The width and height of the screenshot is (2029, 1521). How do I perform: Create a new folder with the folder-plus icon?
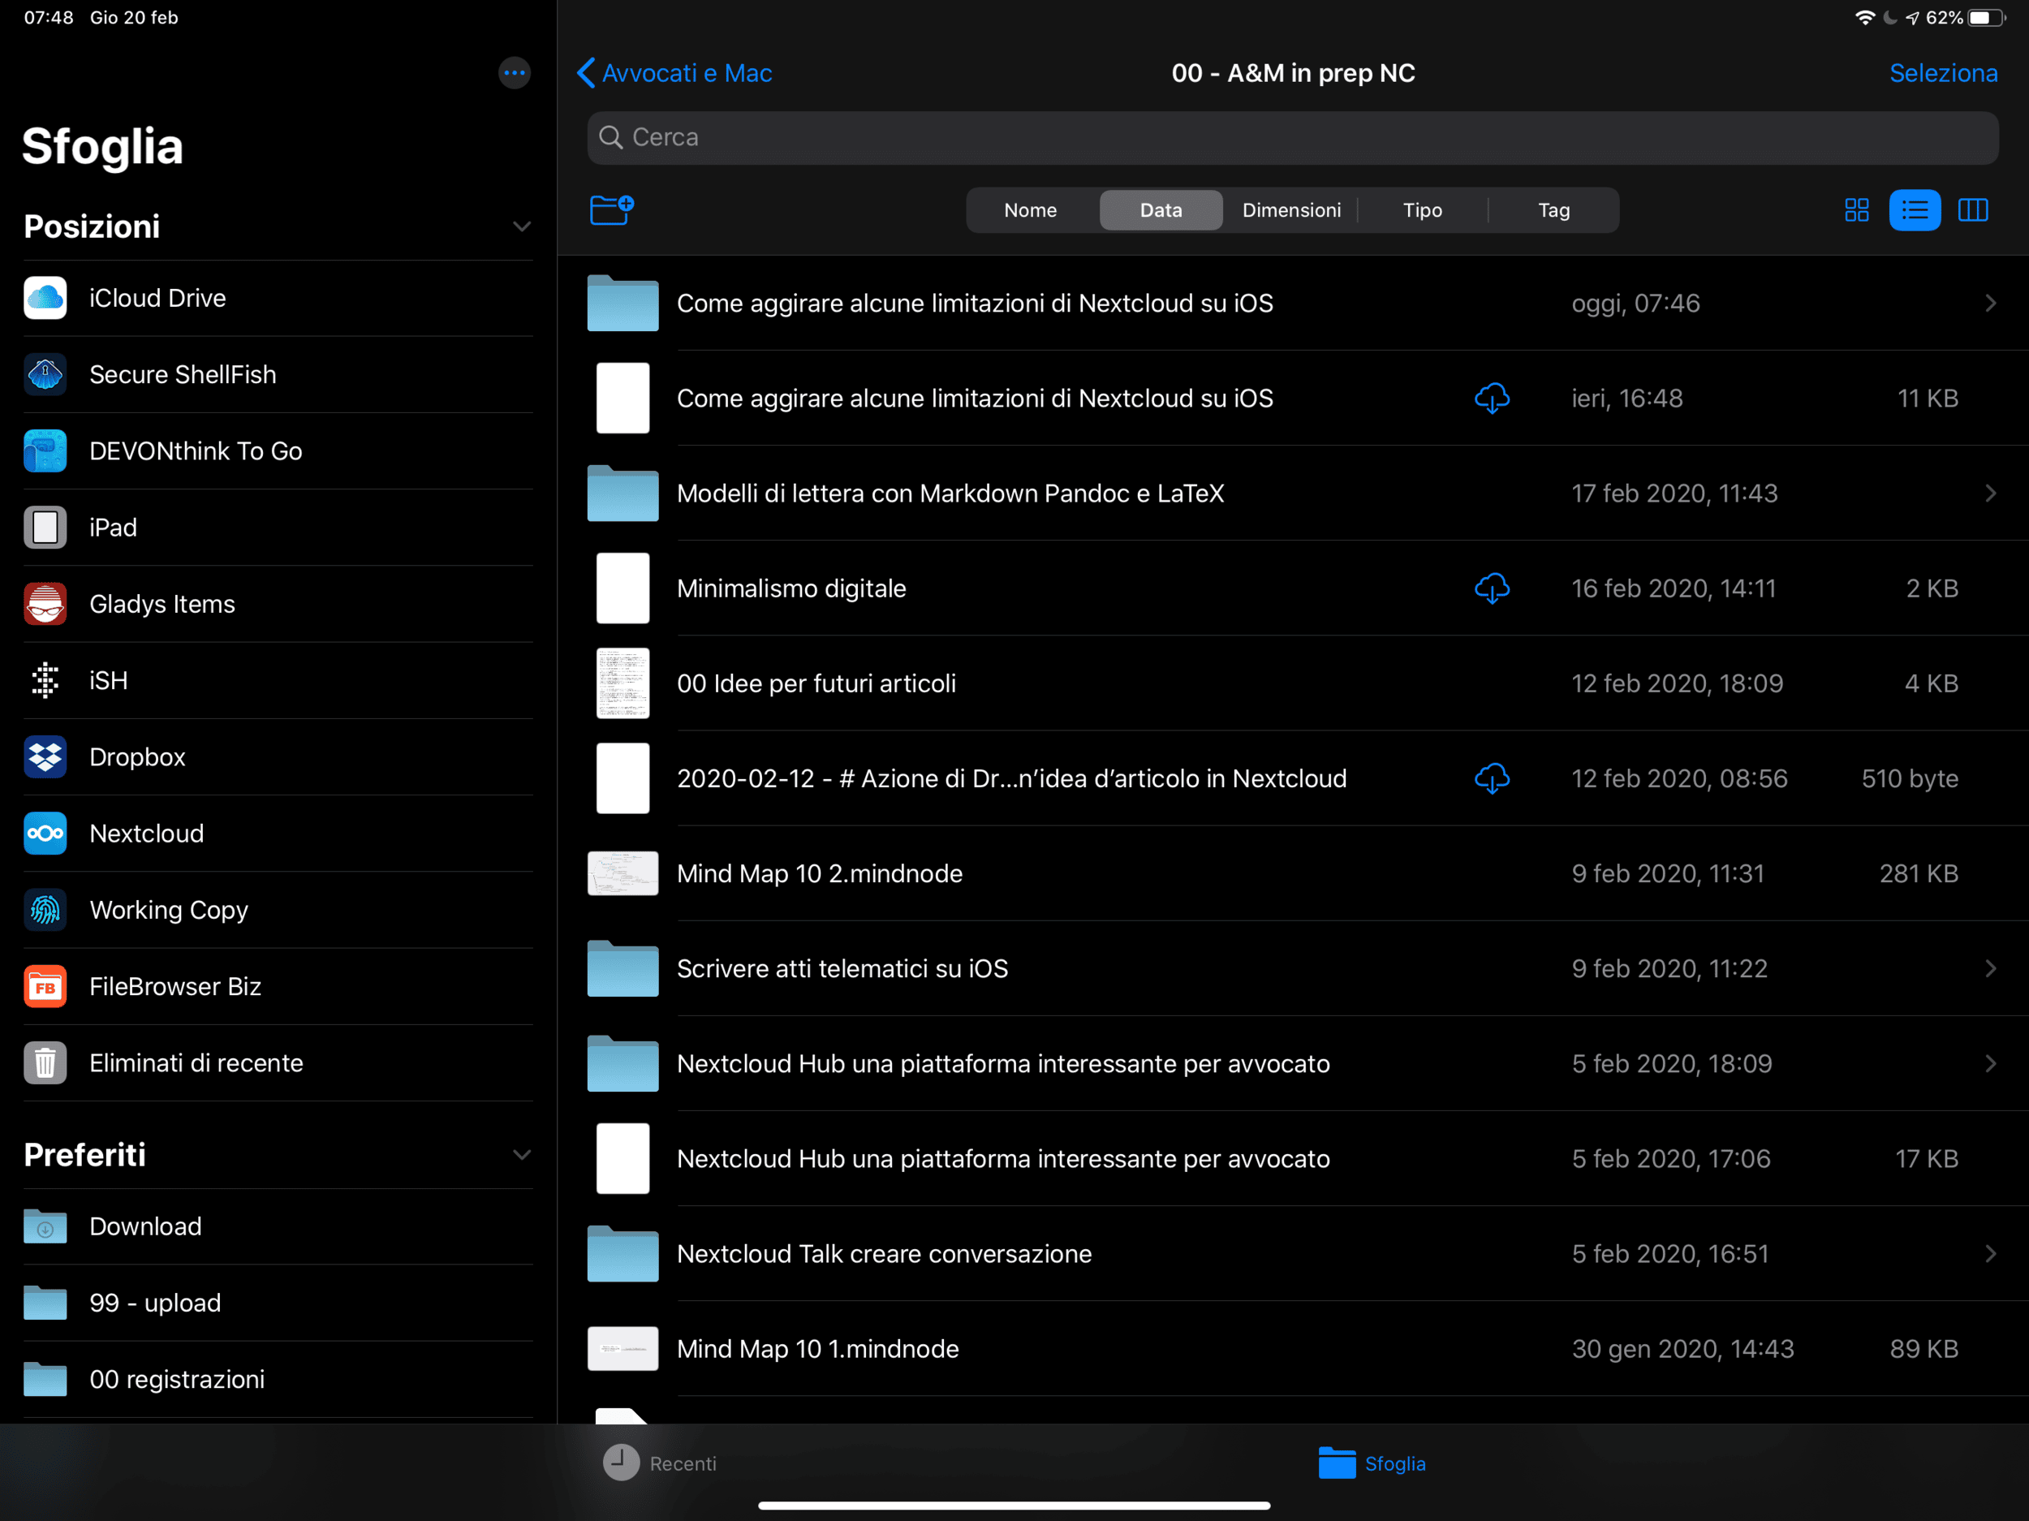[x=612, y=210]
